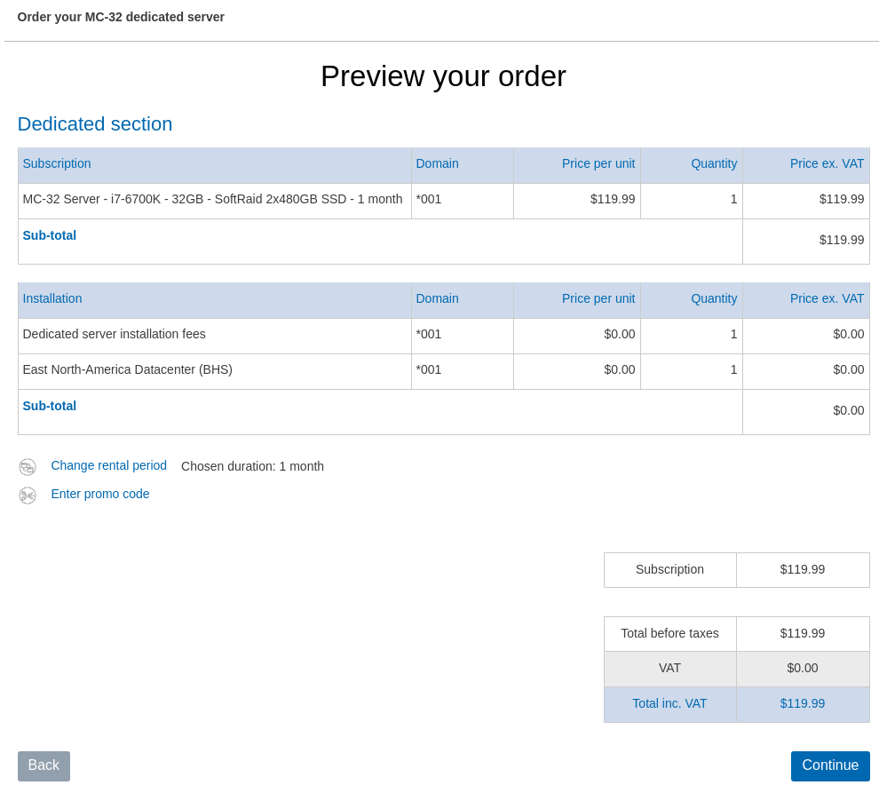Viewport: 879px width, 793px height.
Task: Open the Change rental period link
Action: 108,465
